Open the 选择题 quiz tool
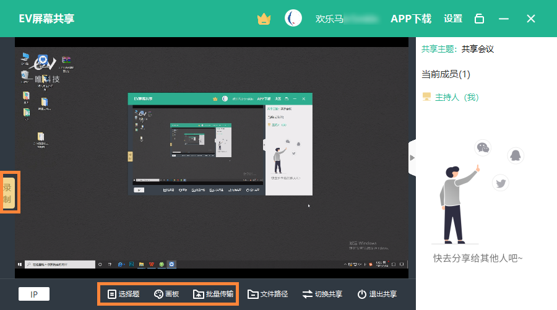This screenshot has height=310, width=557. point(123,294)
